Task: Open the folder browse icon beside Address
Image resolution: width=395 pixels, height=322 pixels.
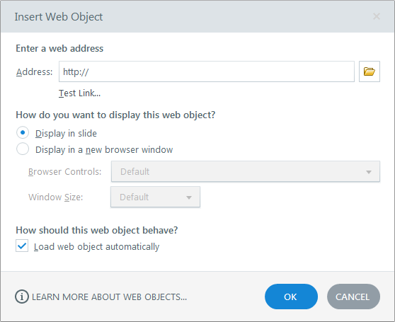Action: 370,71
